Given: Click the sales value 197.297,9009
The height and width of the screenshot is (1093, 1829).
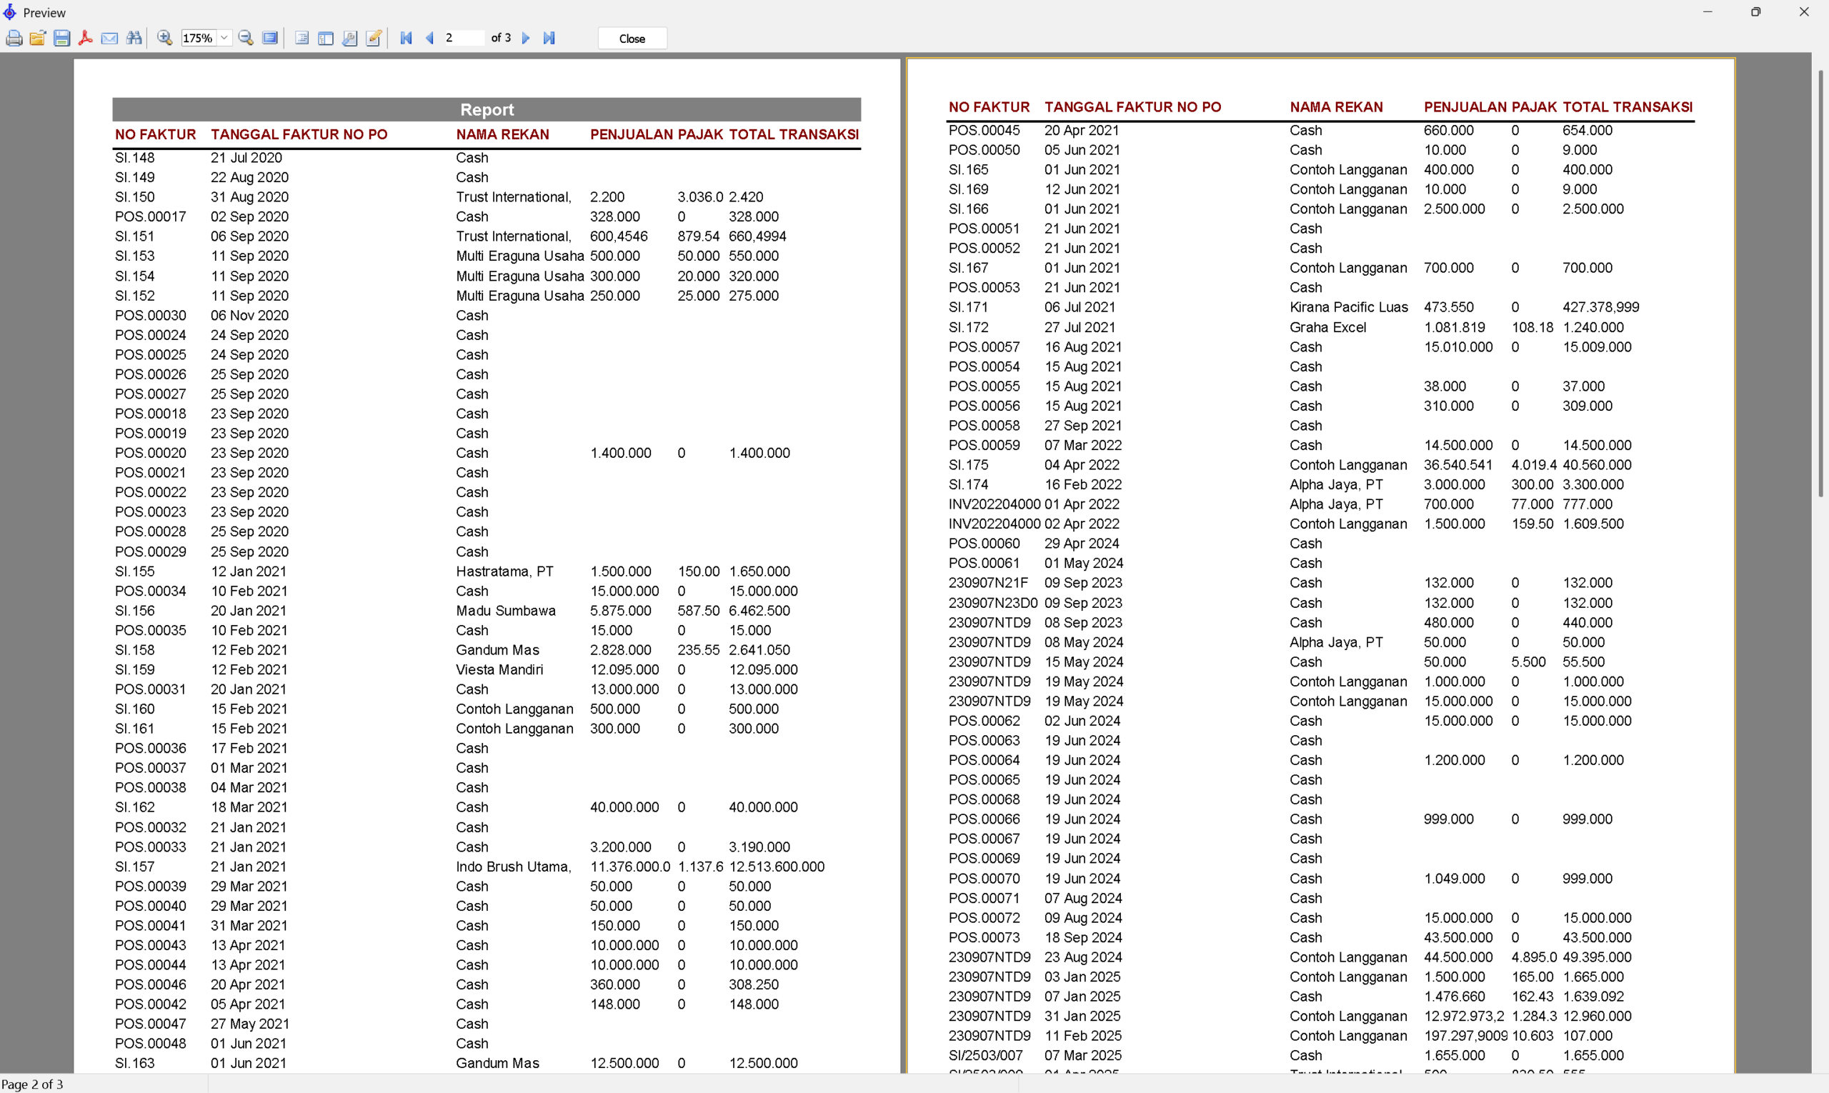Looking at the screenshot, I should (x=1466, y=1036).
